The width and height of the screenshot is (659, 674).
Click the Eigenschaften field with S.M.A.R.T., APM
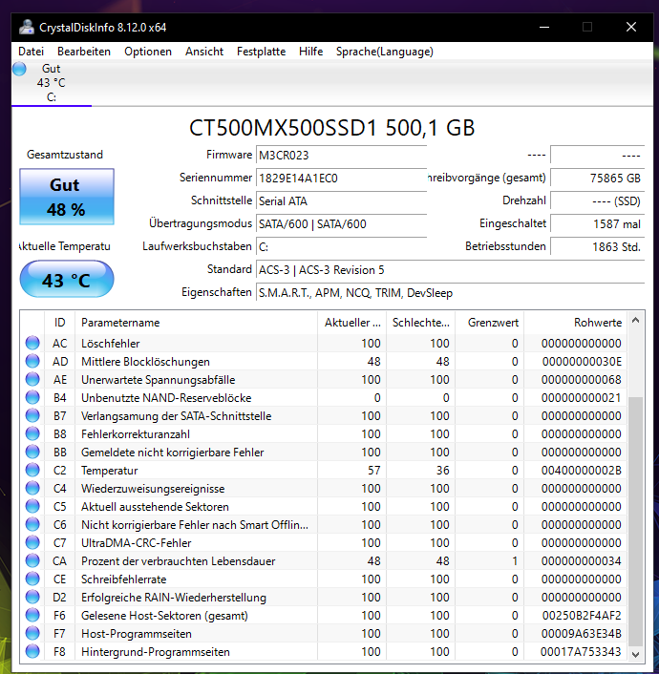point(451,293)
